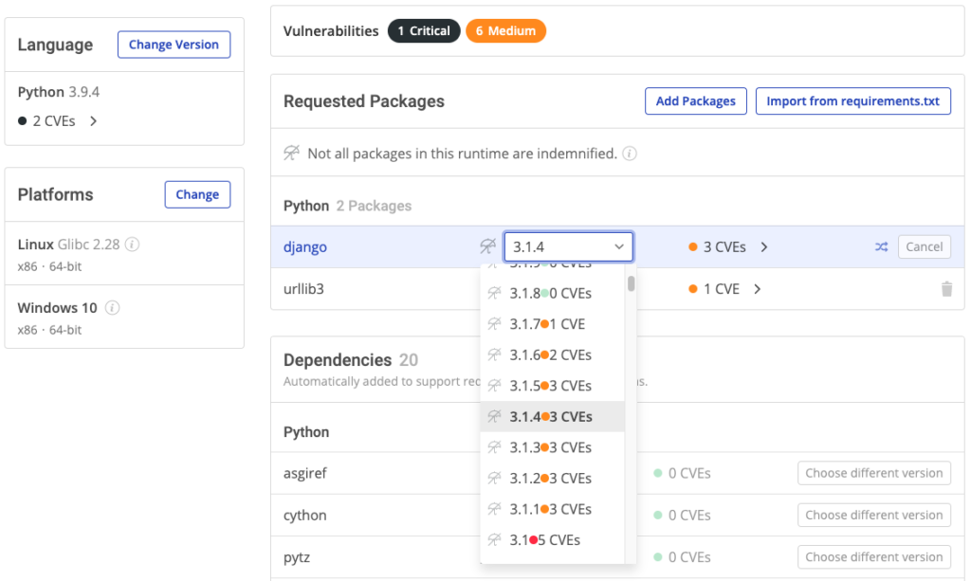This screenshot has width=971, height=581.
Task: Click the Add Packages button
Action: click(x=695, y=100)
